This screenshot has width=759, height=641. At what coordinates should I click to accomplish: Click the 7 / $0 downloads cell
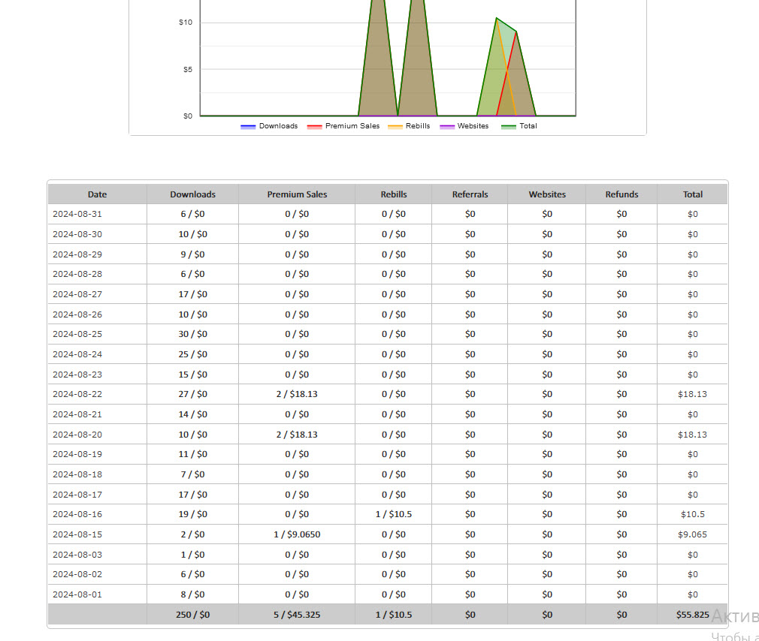point(192,474)
